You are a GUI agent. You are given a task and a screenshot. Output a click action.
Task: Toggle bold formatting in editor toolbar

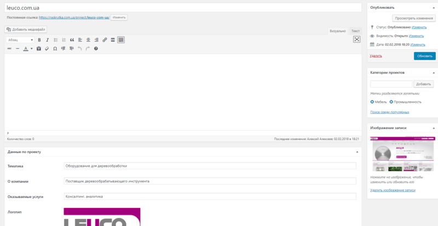point(39,40)
